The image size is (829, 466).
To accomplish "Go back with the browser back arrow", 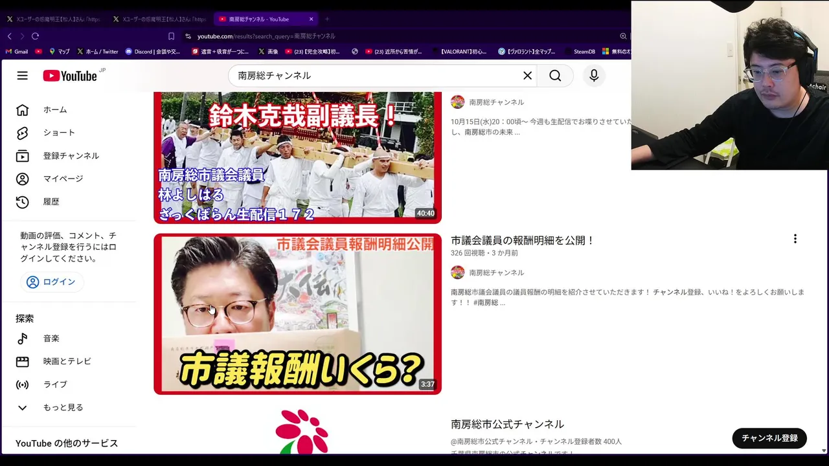I will coord(9,36).
